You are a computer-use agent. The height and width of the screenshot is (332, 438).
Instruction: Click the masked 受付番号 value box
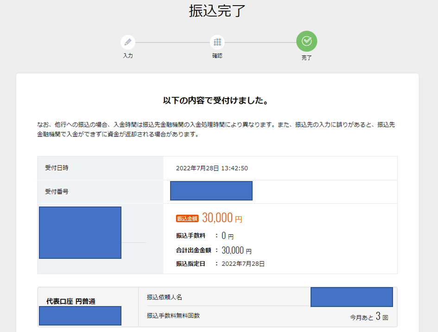tap(211, 191)
